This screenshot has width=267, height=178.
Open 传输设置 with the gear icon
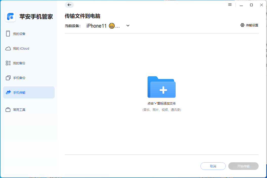tap(242, 25)
